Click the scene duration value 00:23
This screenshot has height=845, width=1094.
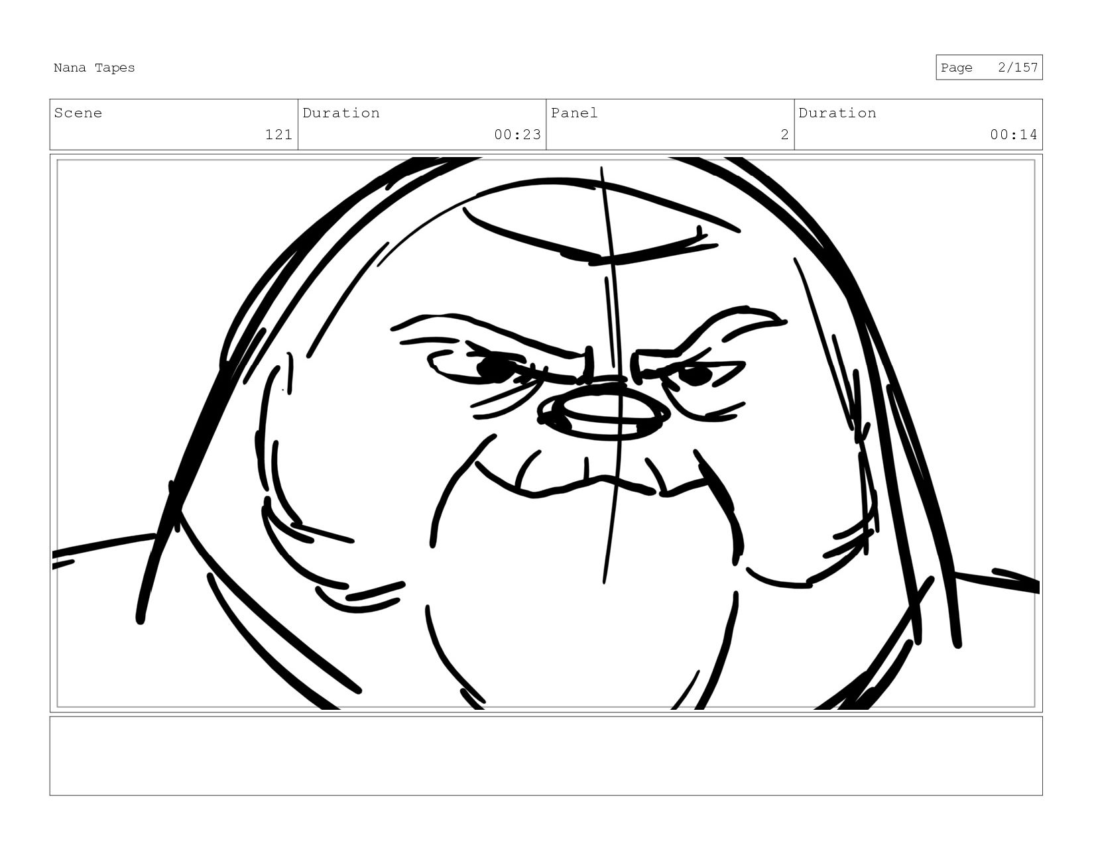(x=517, y=135)
